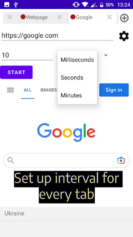
Task: Close the leftmost partially hidden tab
Action: point(10,17)
